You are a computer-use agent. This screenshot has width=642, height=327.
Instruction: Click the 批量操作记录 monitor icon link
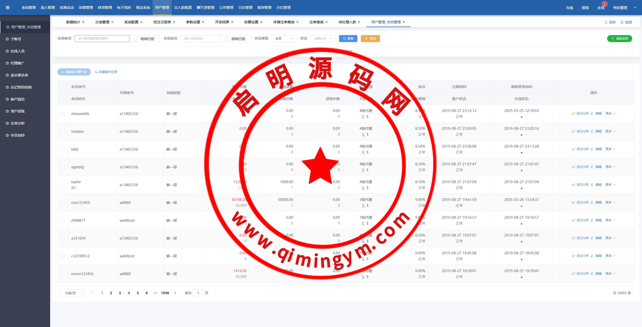(x=96, y=72)
